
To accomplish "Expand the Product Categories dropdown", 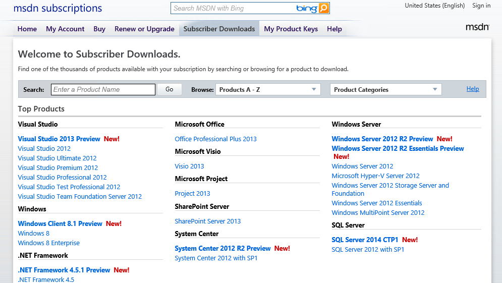I will click(386, 89).
